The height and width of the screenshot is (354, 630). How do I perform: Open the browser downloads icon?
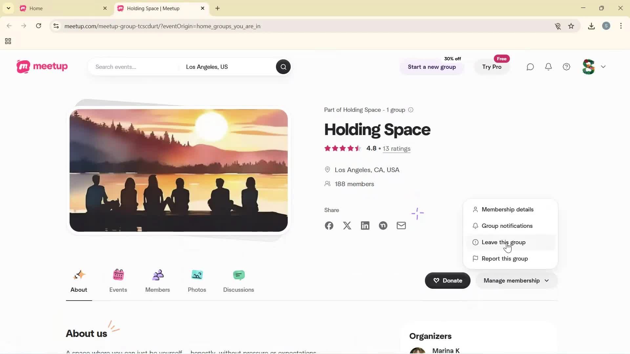pyautogui.click(x=591, y=26)
